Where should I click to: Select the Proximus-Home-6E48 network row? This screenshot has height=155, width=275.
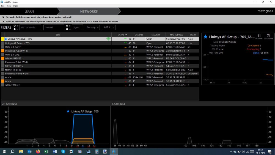click(17, 74)
